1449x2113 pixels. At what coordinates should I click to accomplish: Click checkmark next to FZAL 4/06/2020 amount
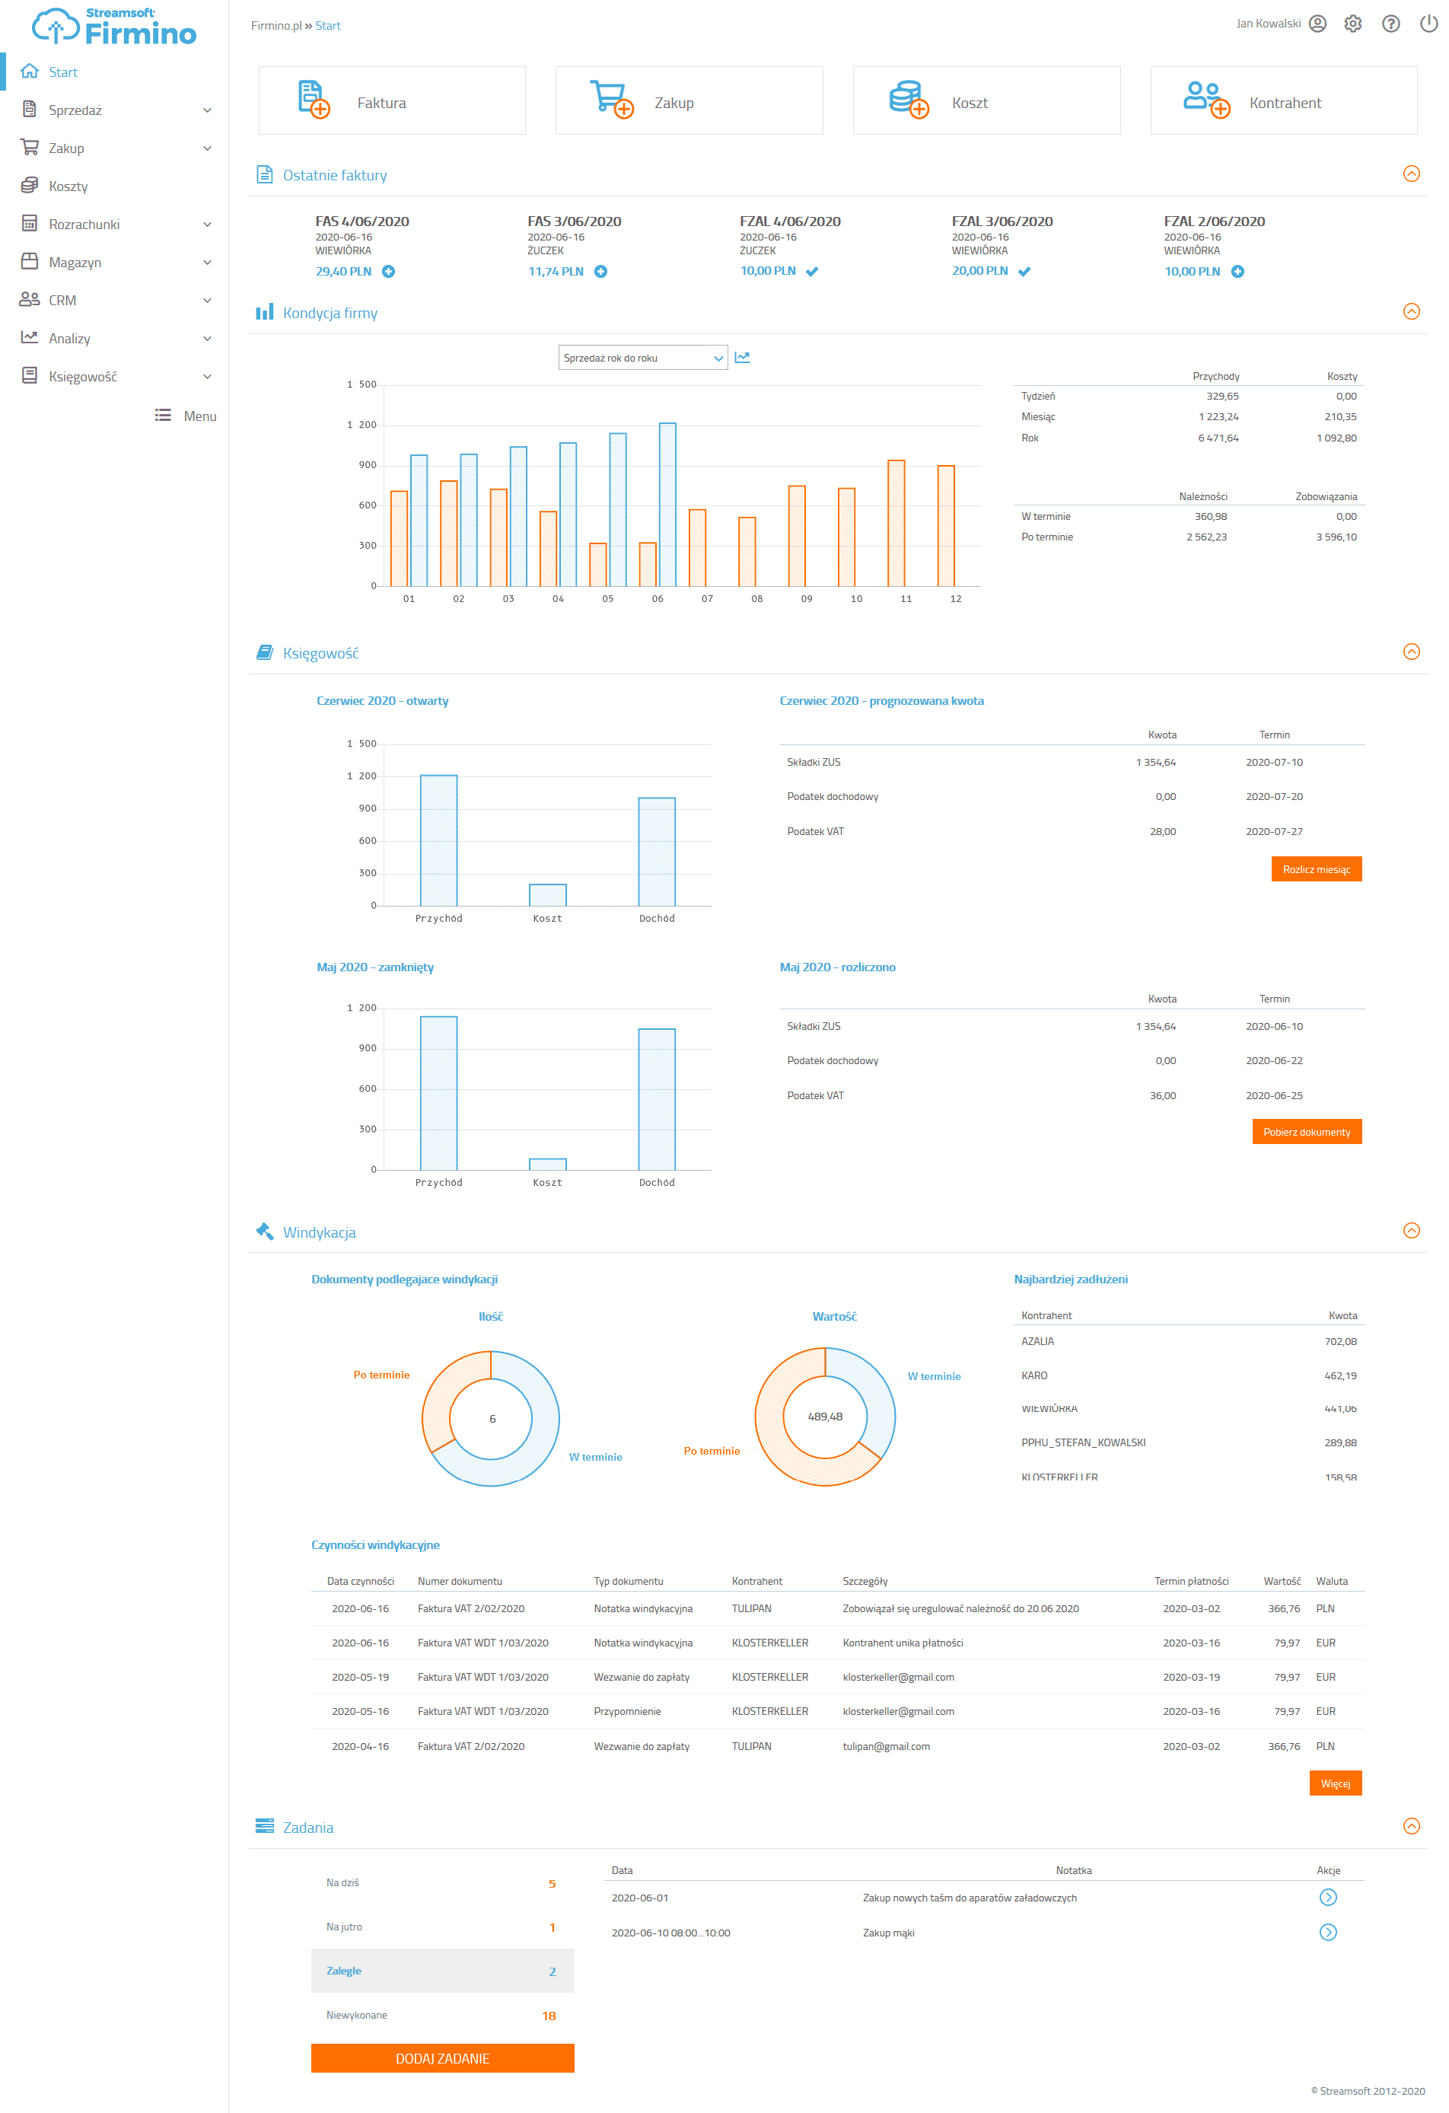tap(812, 271)
